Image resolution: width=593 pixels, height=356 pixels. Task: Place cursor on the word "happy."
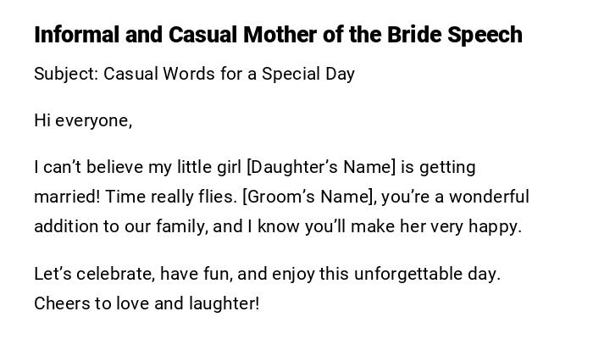tap(496, 226)
